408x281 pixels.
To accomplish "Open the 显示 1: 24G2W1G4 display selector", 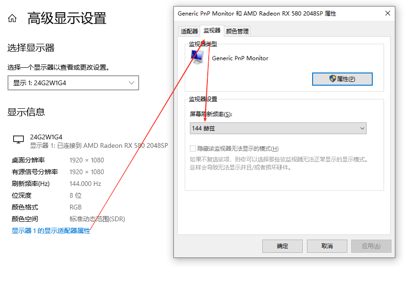I will 73,83.
